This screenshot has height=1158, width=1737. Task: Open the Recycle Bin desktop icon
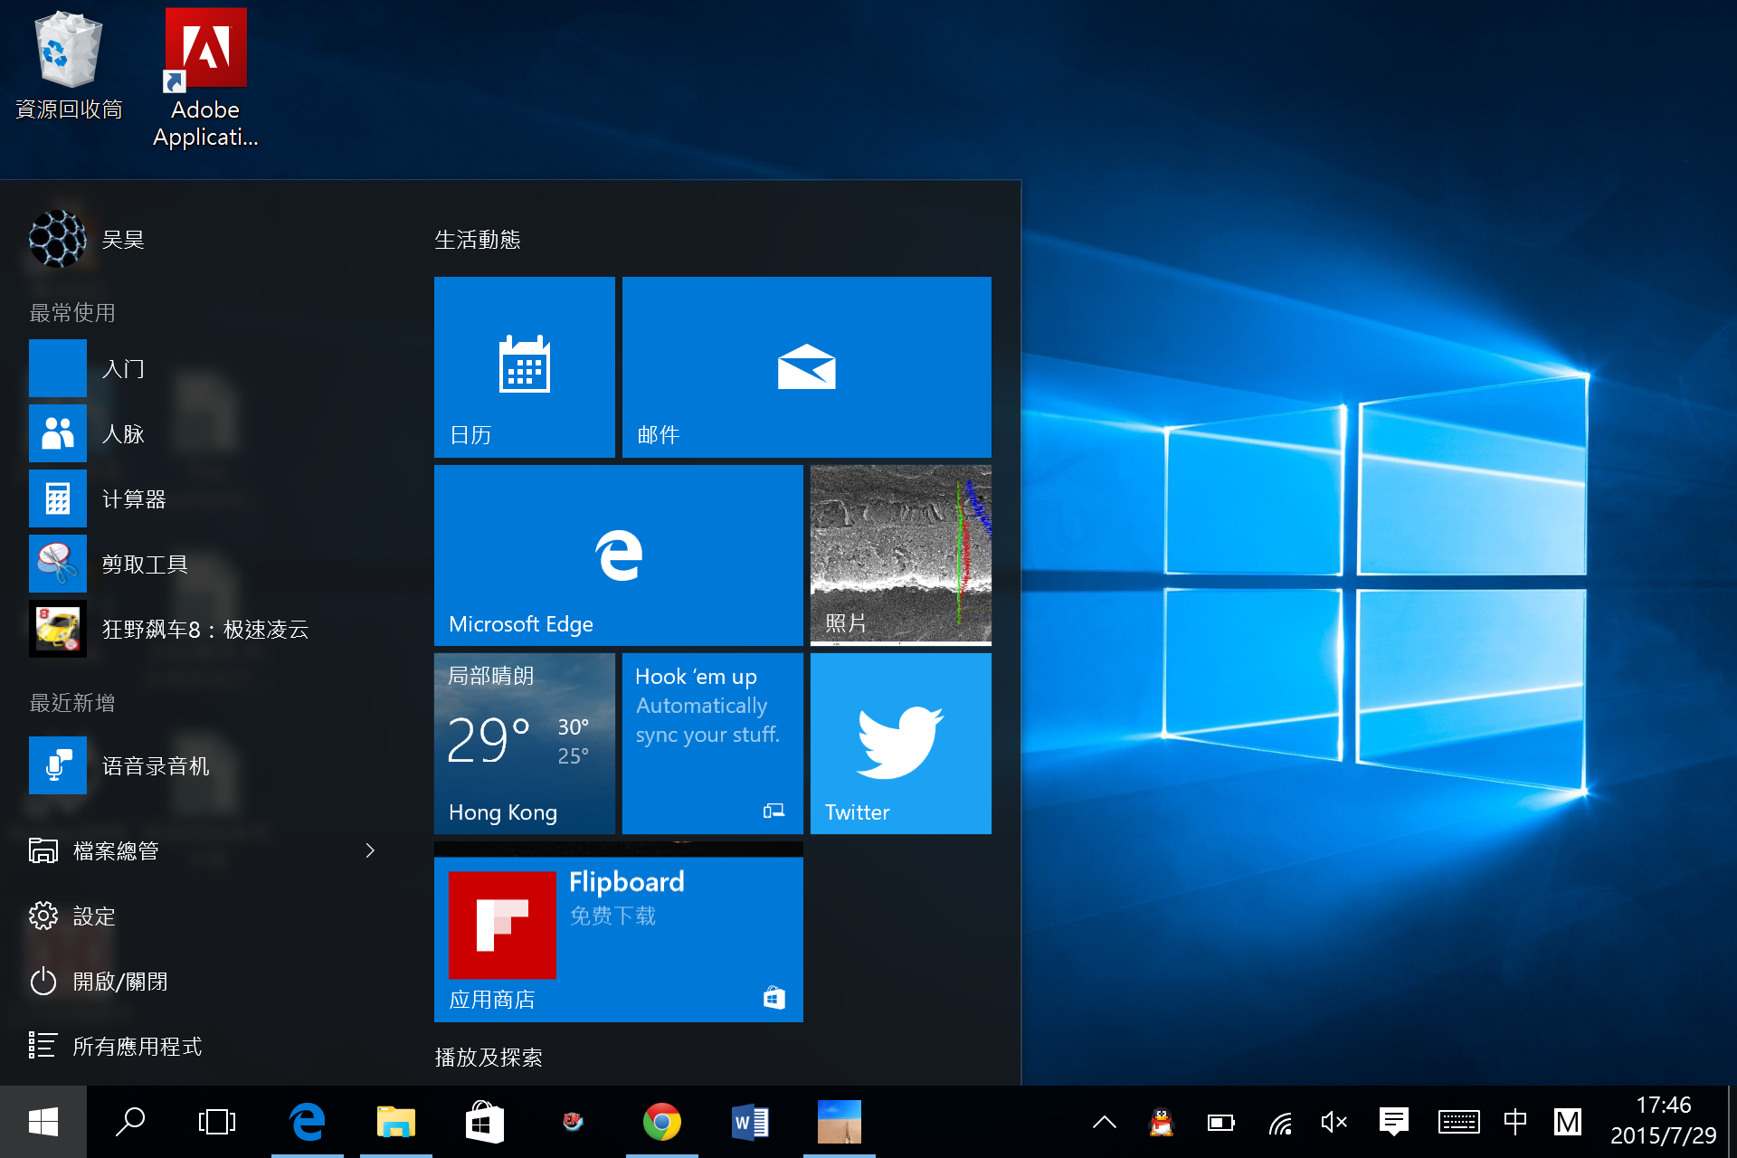[68, 66]
